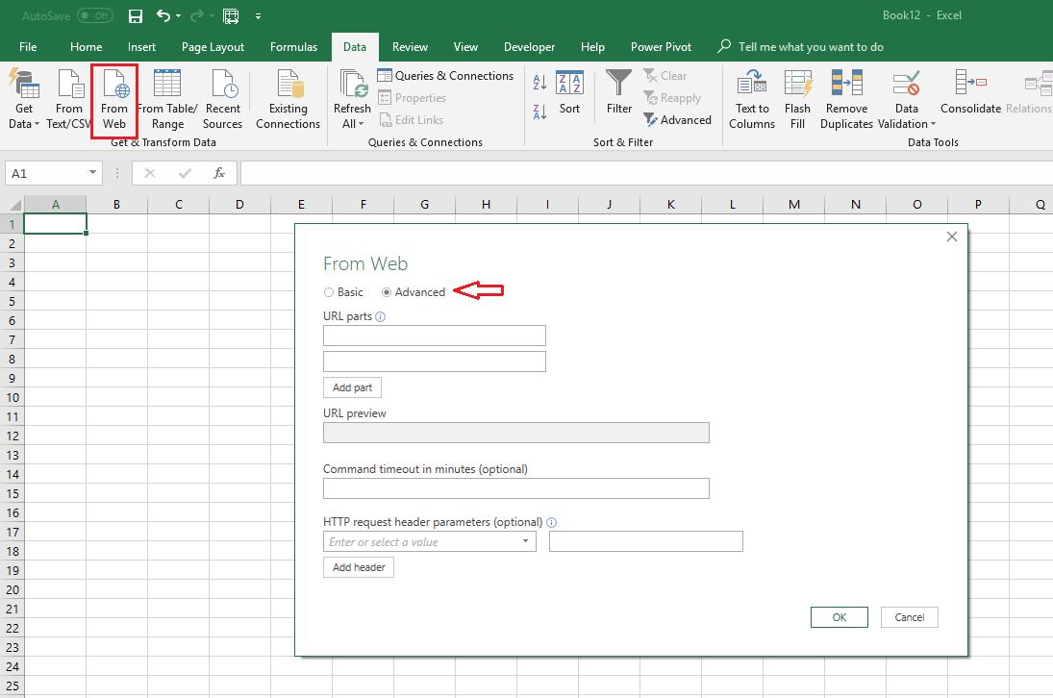The height and width of the screenshot is (698, 1053).
Task: Click the Command timeout input field
Action: (x=515, y=488)
